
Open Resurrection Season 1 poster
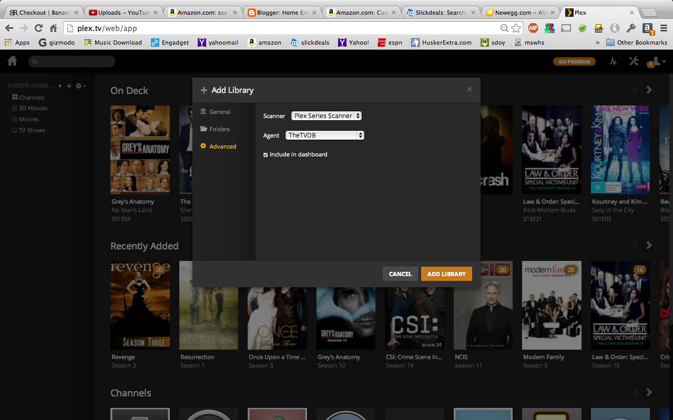[209, 305]
